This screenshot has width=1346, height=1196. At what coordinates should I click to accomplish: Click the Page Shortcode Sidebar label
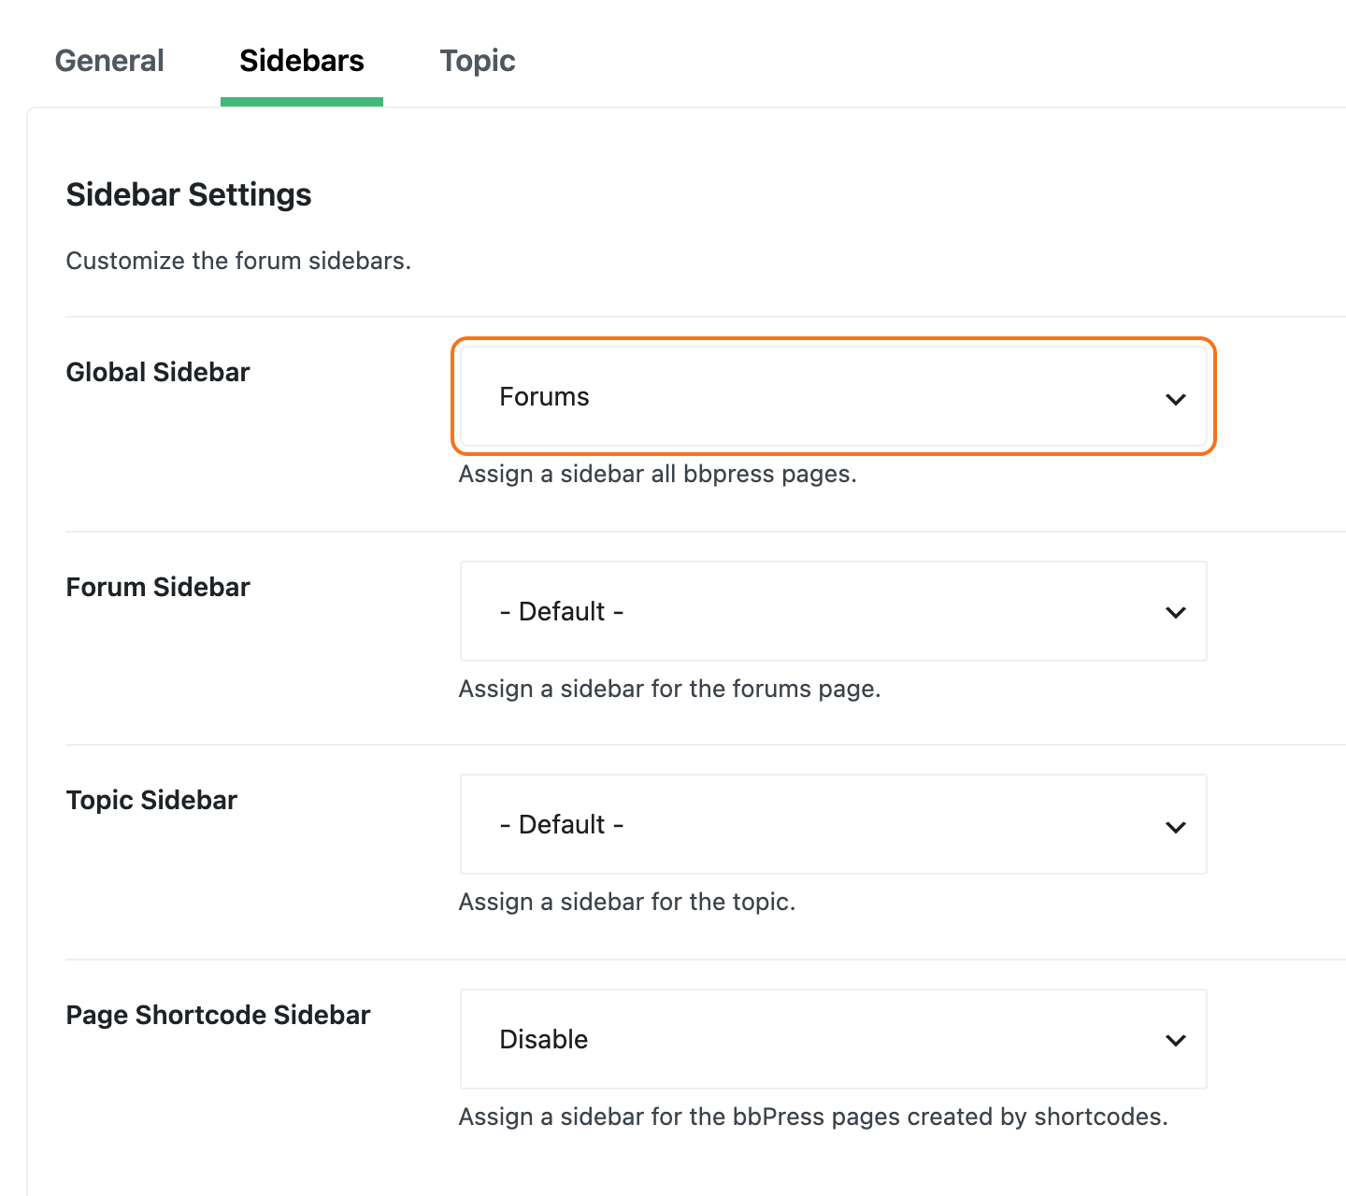coord(218,1015)
